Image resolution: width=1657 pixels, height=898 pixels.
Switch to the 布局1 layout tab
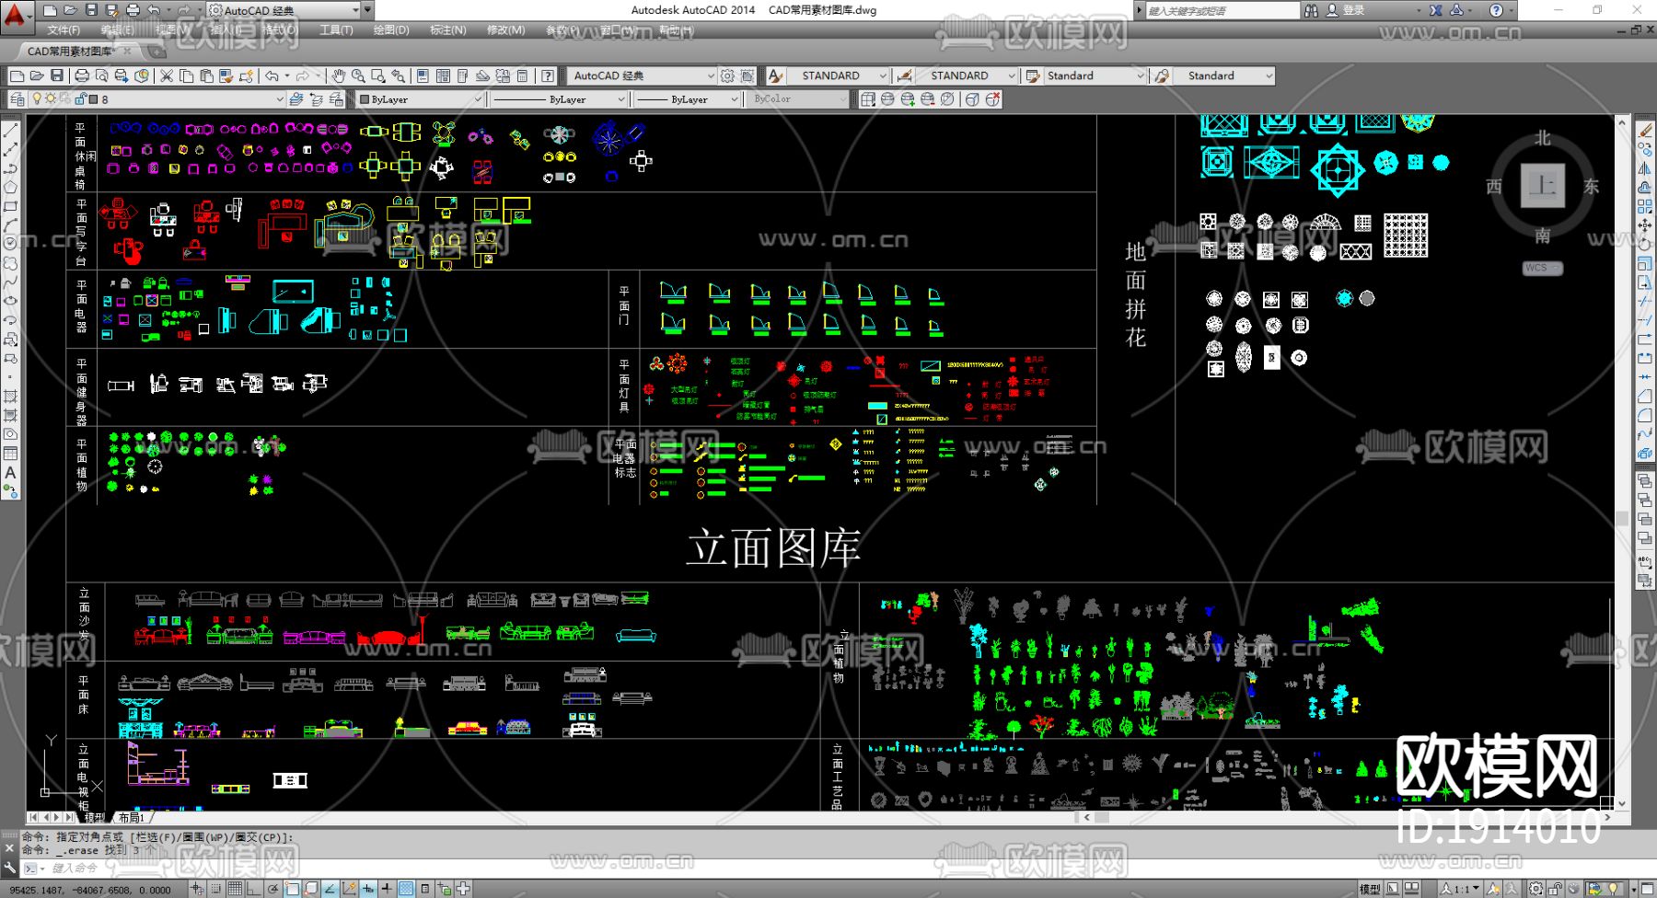pos(131,817)
